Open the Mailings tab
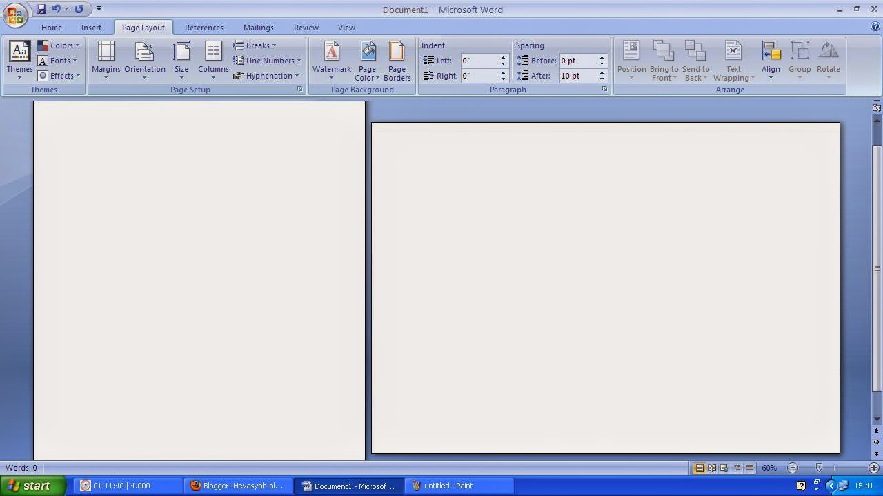The image size is (883, 496). [x=258, y=28]
